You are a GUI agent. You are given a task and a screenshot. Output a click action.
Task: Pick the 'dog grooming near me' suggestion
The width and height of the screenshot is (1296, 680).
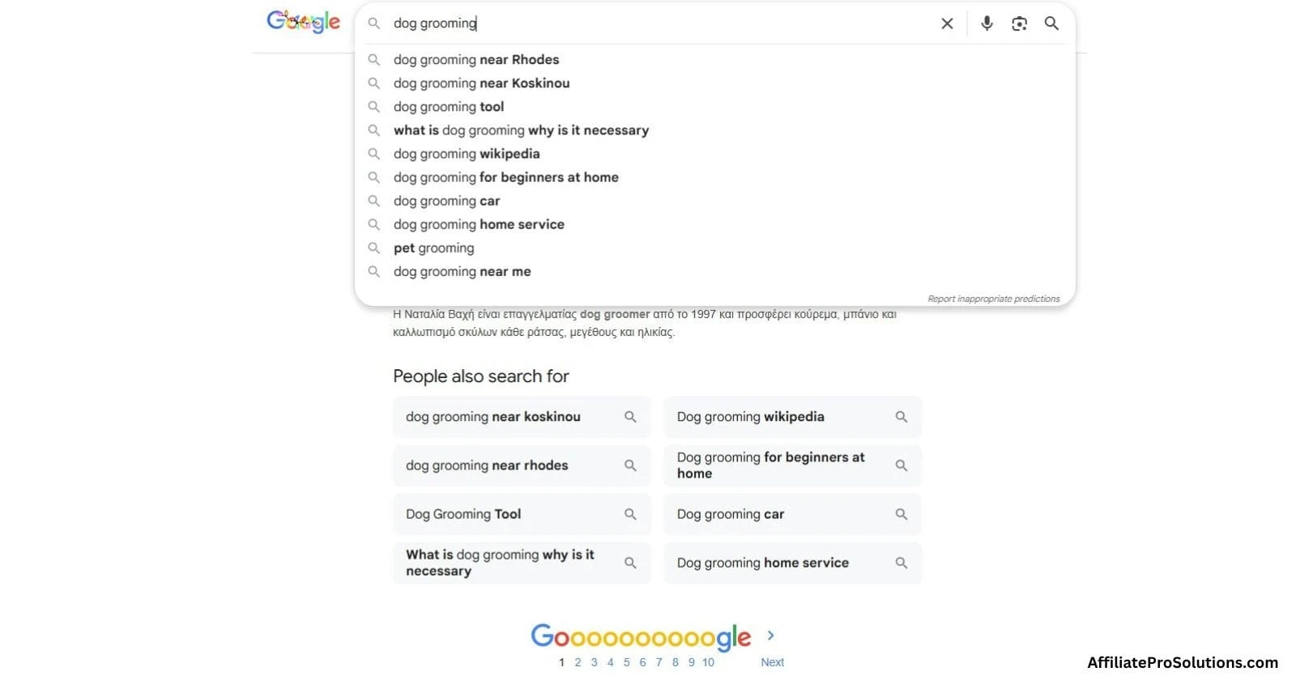[x=462, y=271]
